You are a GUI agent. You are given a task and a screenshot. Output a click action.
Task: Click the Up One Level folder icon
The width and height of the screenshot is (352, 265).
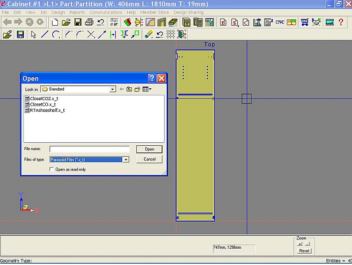click(x=129, y=89)
